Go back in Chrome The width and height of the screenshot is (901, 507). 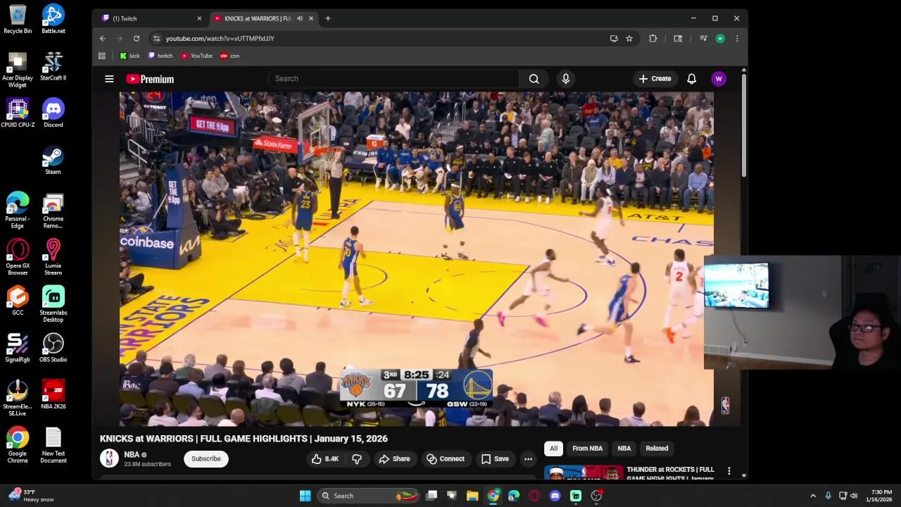[x=103, y=39]
